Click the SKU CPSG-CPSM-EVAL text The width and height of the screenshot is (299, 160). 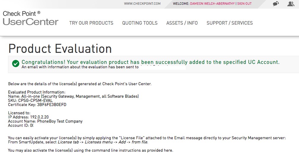pyautogui.click(x=30, y=100)
